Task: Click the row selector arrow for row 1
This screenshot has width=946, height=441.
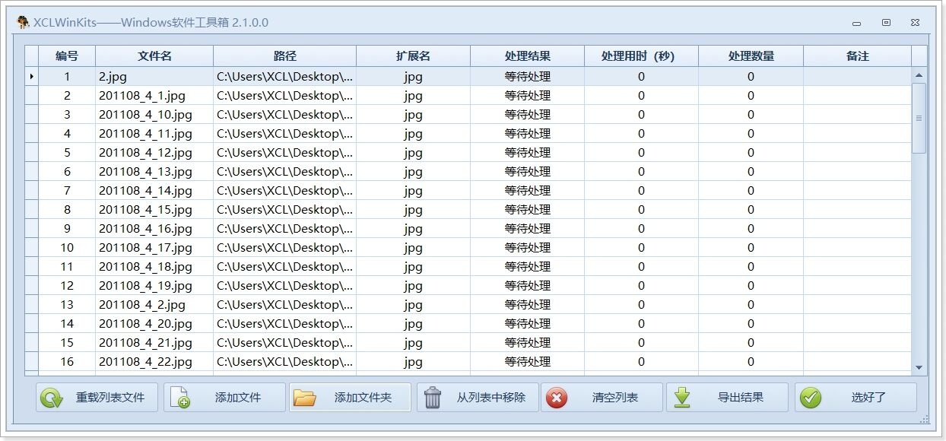Action: coord(31,76)
